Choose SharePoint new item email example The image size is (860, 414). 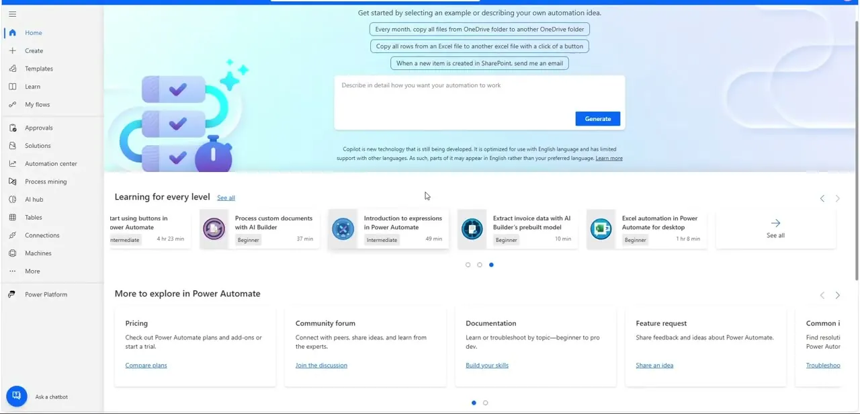[x=480, y=63]
